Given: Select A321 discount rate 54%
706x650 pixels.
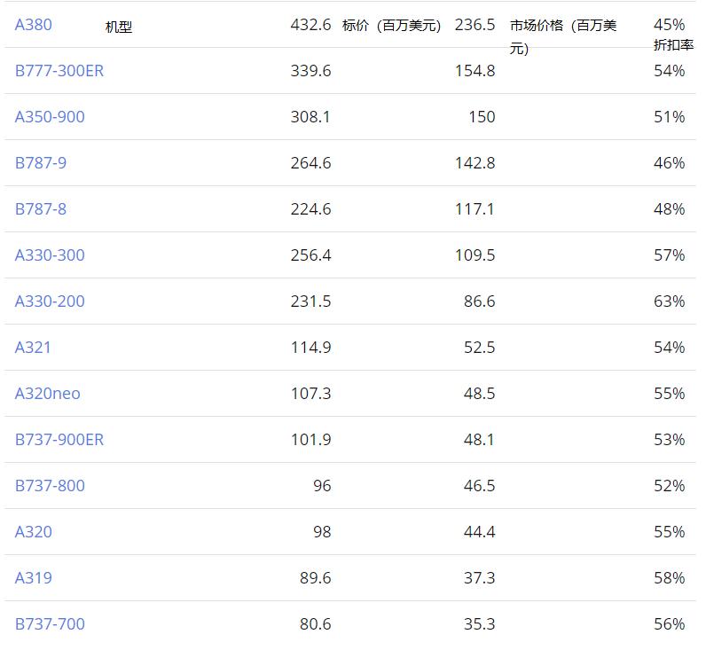Looking at the screenshot, I should pos(669,348).
